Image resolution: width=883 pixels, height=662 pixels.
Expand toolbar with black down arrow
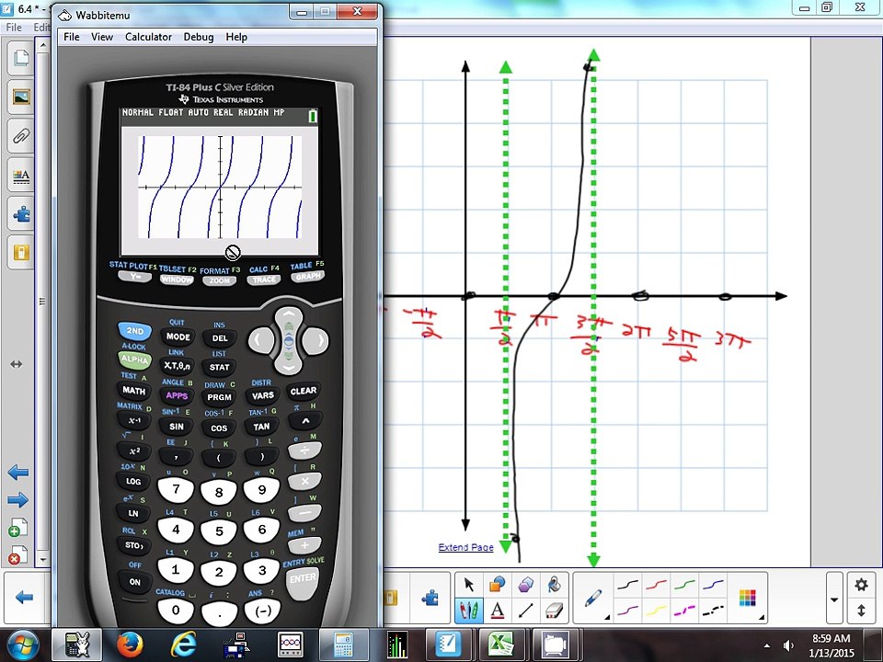coord(834,599)
